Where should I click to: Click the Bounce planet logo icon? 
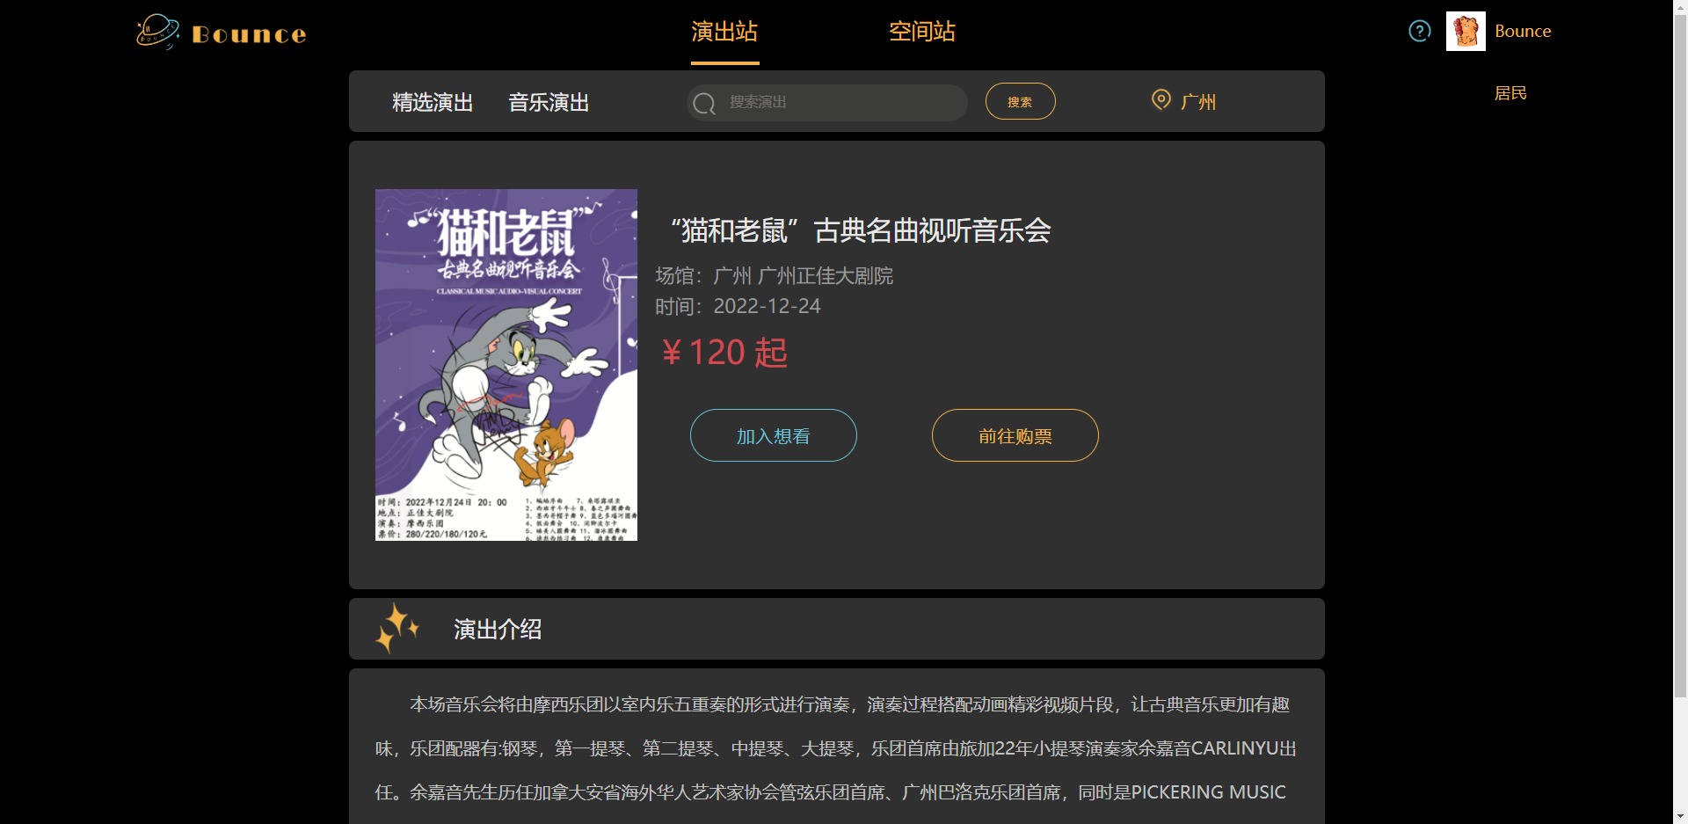(157, 32)
